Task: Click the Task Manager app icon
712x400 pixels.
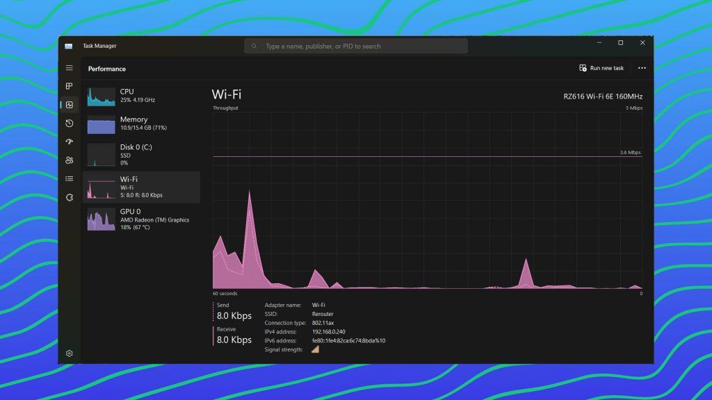Action: click(69, 46)
